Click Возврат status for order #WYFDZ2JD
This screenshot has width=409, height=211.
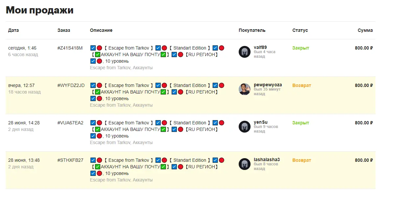pyautogui.click(x=301, y=85)
